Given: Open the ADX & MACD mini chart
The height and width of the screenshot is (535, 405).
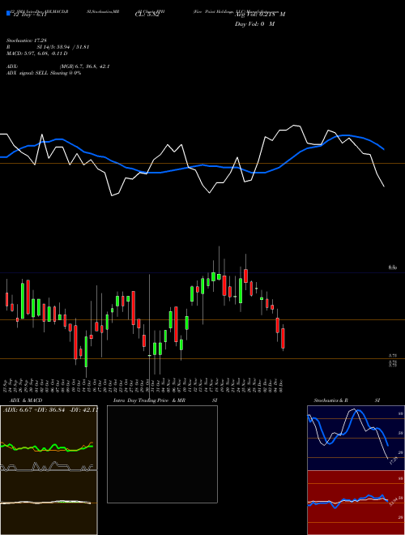Looking at the screenshot, I should pyautogui.click(x=49, y=470).
